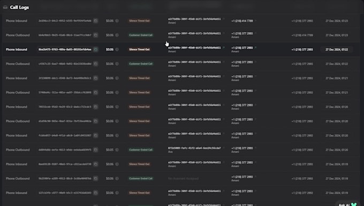Open cost info icon for call 2e396cc3
The image size is (364, 206).
click(117, 21)
